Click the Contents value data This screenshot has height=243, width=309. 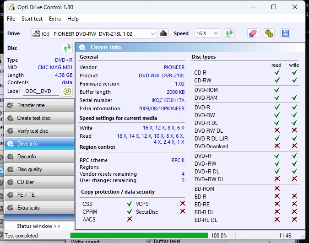[67, 82]
